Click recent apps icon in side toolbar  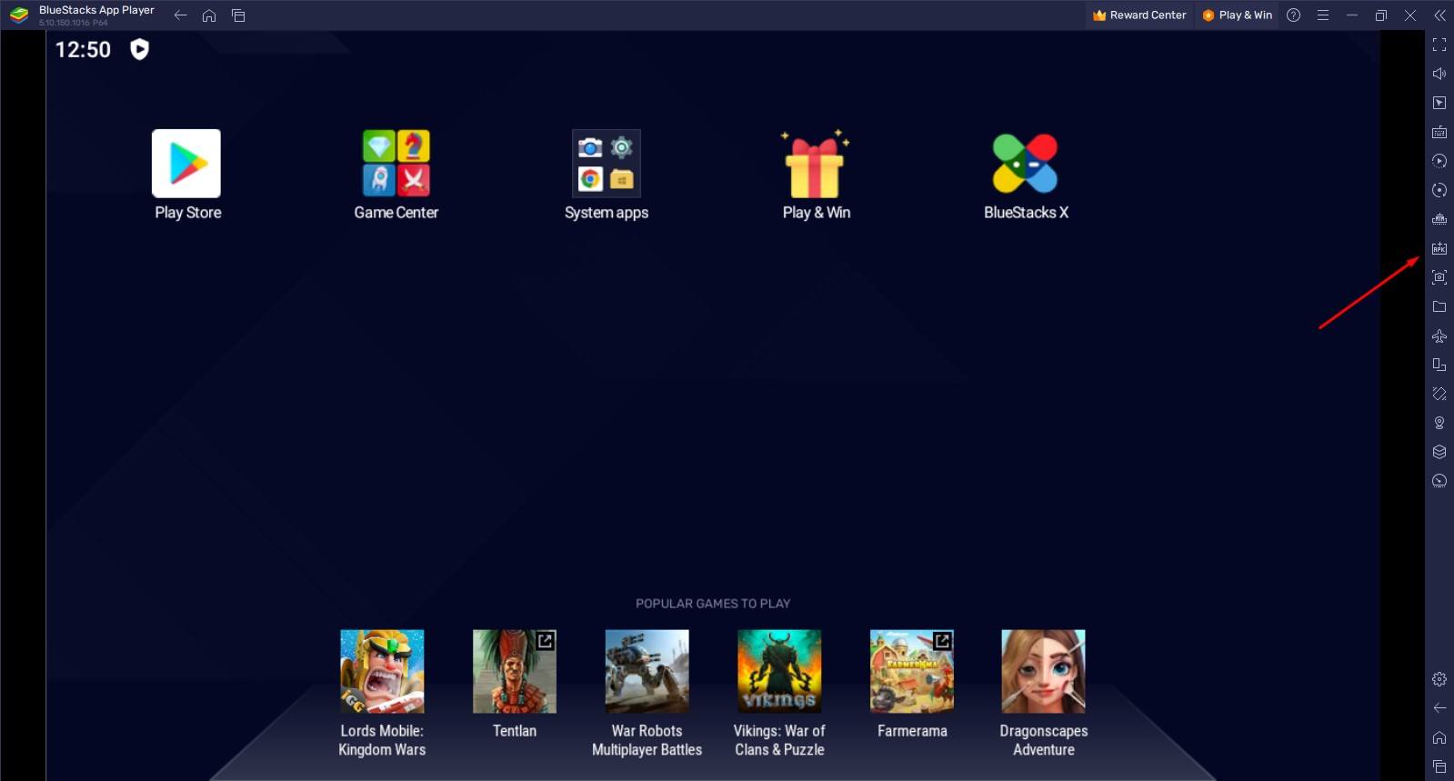pos(1439,766)
